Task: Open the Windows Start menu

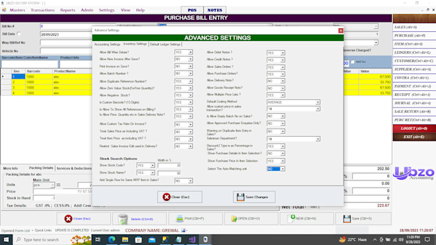Action: click(x=6, y=239)
